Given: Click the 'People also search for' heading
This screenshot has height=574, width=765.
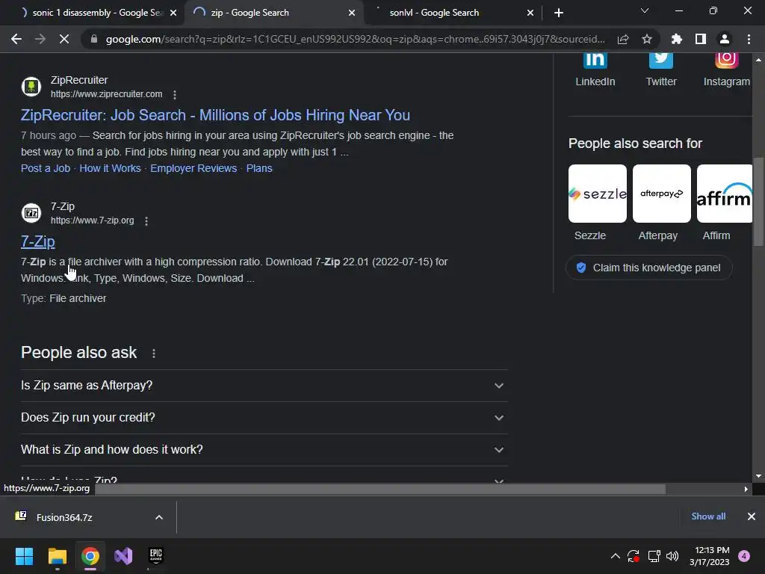Looking at the screenshot, I should 635,143.
